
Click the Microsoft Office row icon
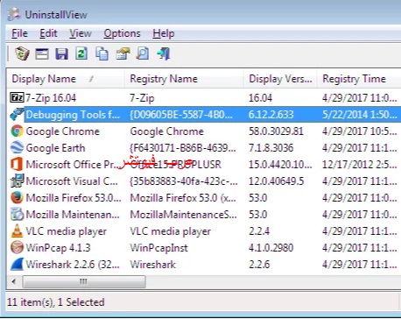(17, 164)
